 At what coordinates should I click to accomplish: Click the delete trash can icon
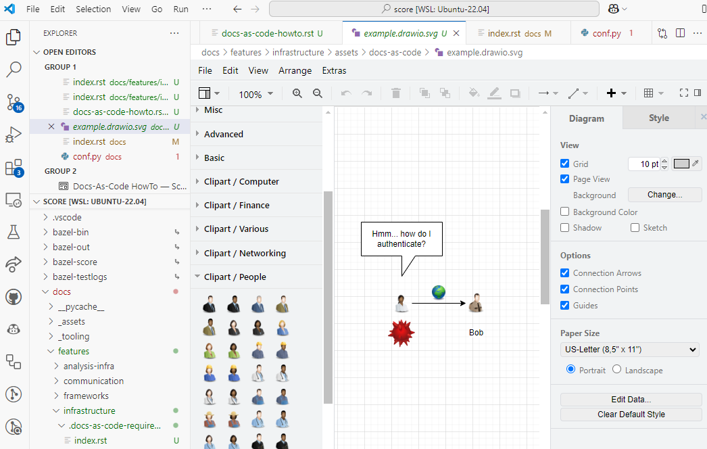click(x=396, y=94)
